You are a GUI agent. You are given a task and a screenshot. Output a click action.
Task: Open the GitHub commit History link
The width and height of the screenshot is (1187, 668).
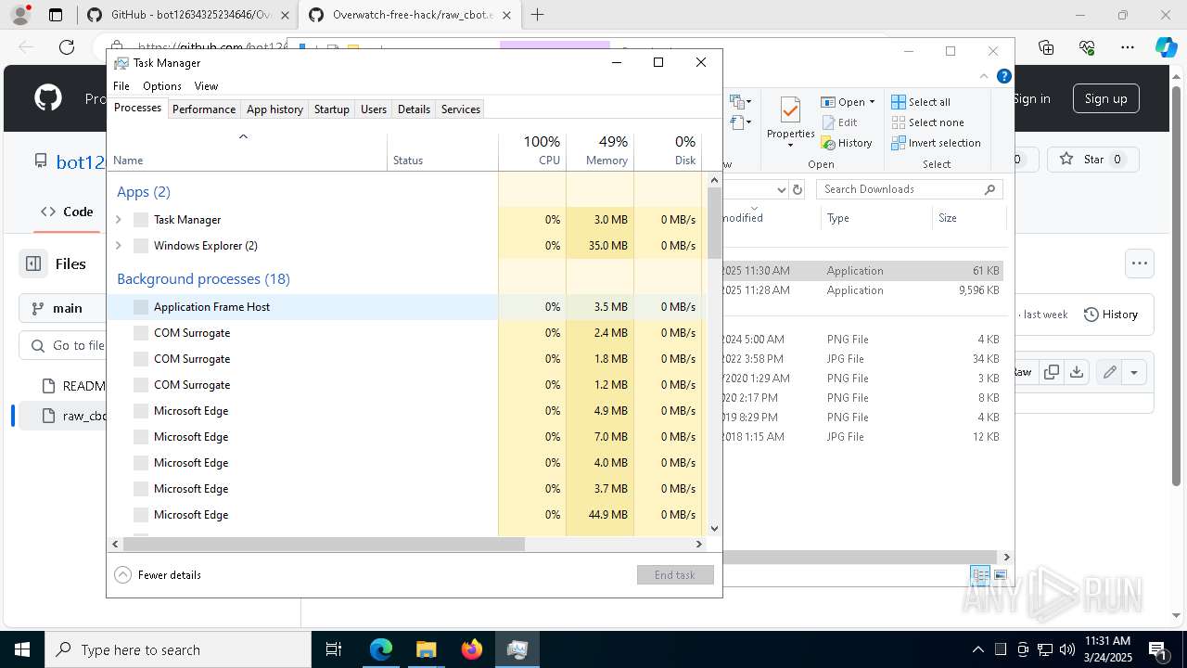coord(1110,315)
